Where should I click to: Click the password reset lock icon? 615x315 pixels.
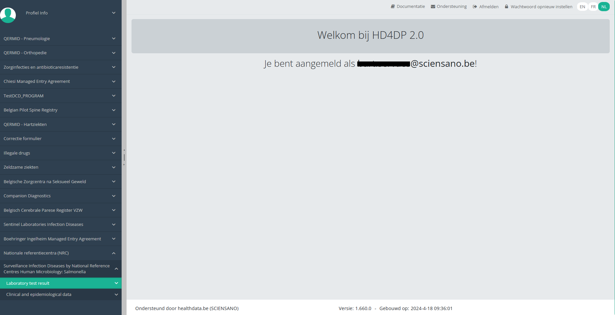[x=507, y=7]
